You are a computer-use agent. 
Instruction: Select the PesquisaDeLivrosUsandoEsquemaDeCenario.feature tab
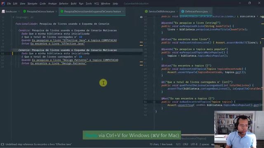(x=92, y=12)
